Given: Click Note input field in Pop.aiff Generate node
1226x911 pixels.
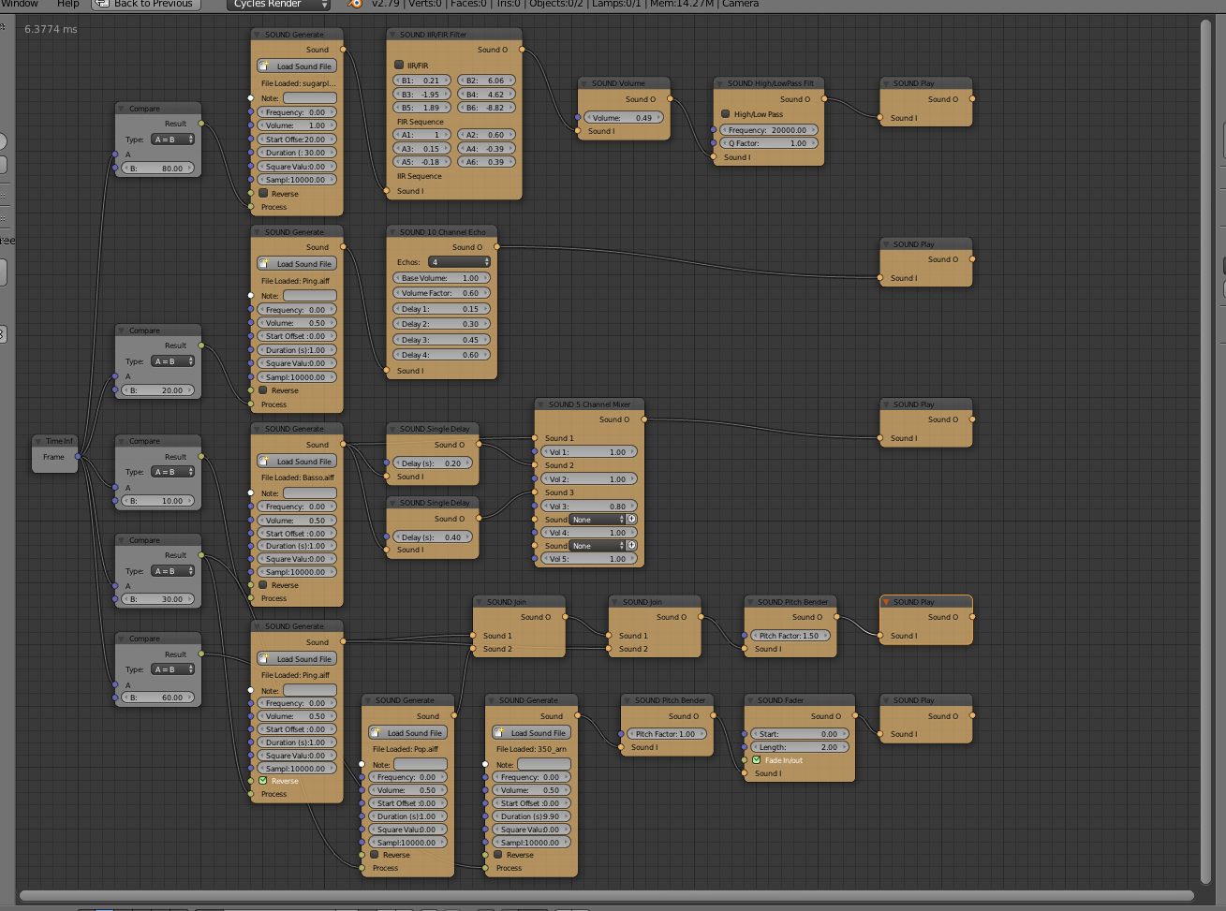Looking at the screenshot, I should tap(421, 765).
